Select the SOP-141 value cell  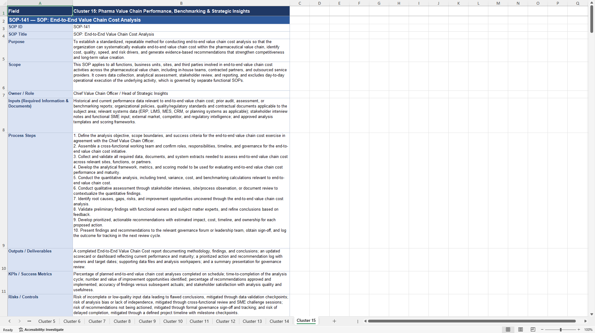[181, 28]
